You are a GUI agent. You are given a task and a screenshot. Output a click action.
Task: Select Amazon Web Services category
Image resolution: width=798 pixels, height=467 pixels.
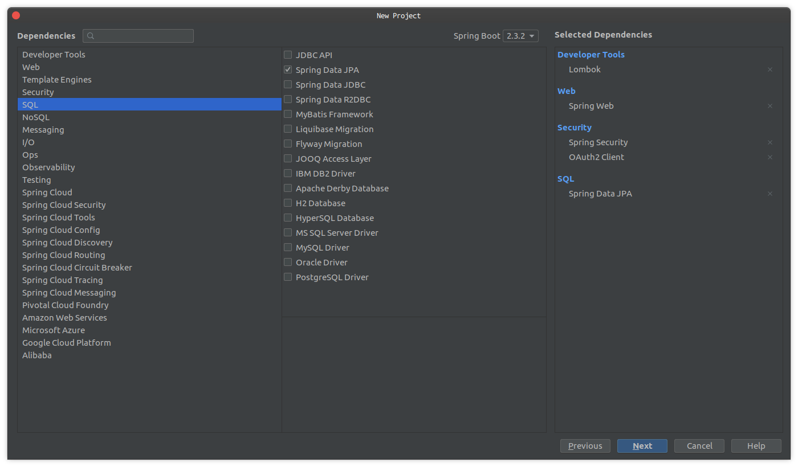(x=149, y=318)
